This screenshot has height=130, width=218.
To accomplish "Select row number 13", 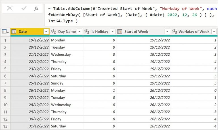I will tap(5, 126).
